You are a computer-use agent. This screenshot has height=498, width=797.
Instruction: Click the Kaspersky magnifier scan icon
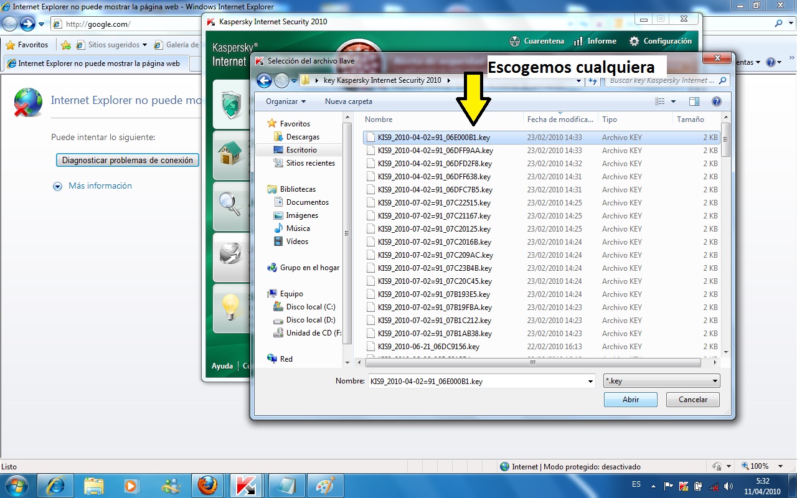pos(230,204)
